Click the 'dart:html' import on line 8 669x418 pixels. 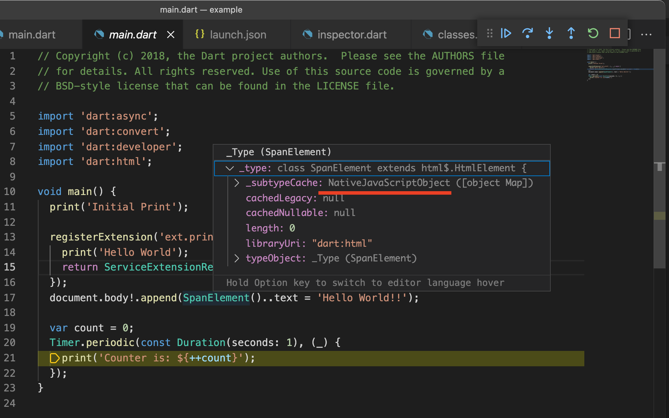pos(95,162)
